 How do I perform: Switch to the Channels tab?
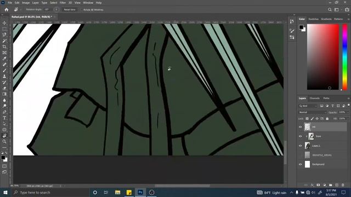coord(314,99)
